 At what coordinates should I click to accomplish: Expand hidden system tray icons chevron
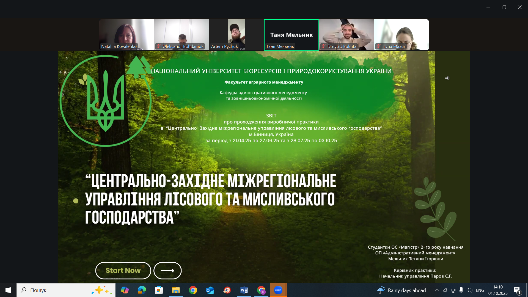pyautogui.click(x=436, y=290)
